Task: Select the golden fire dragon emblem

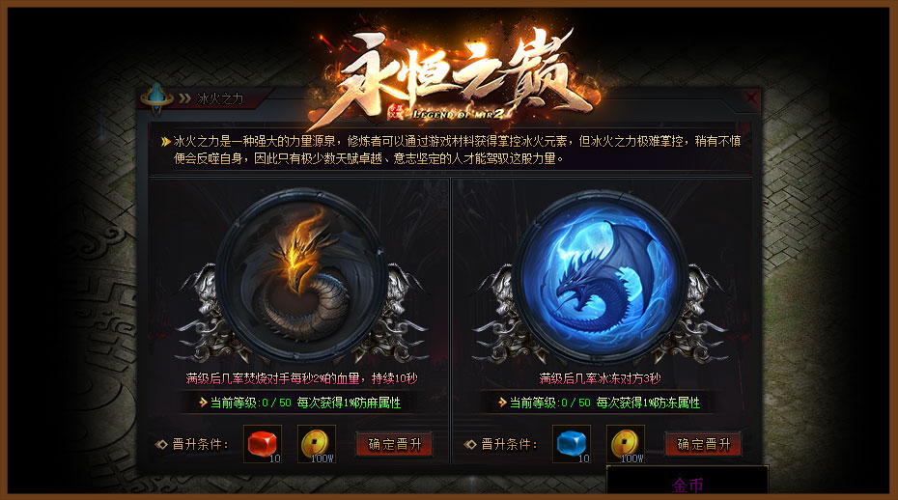Action: (x=301, y=277)
